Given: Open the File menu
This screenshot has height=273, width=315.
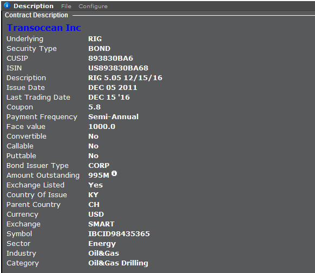Looking at the screenshot, I should [x=66, y=6].
